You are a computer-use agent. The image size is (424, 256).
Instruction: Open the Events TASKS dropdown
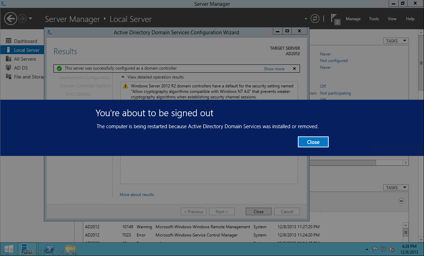tap(396, 187)
